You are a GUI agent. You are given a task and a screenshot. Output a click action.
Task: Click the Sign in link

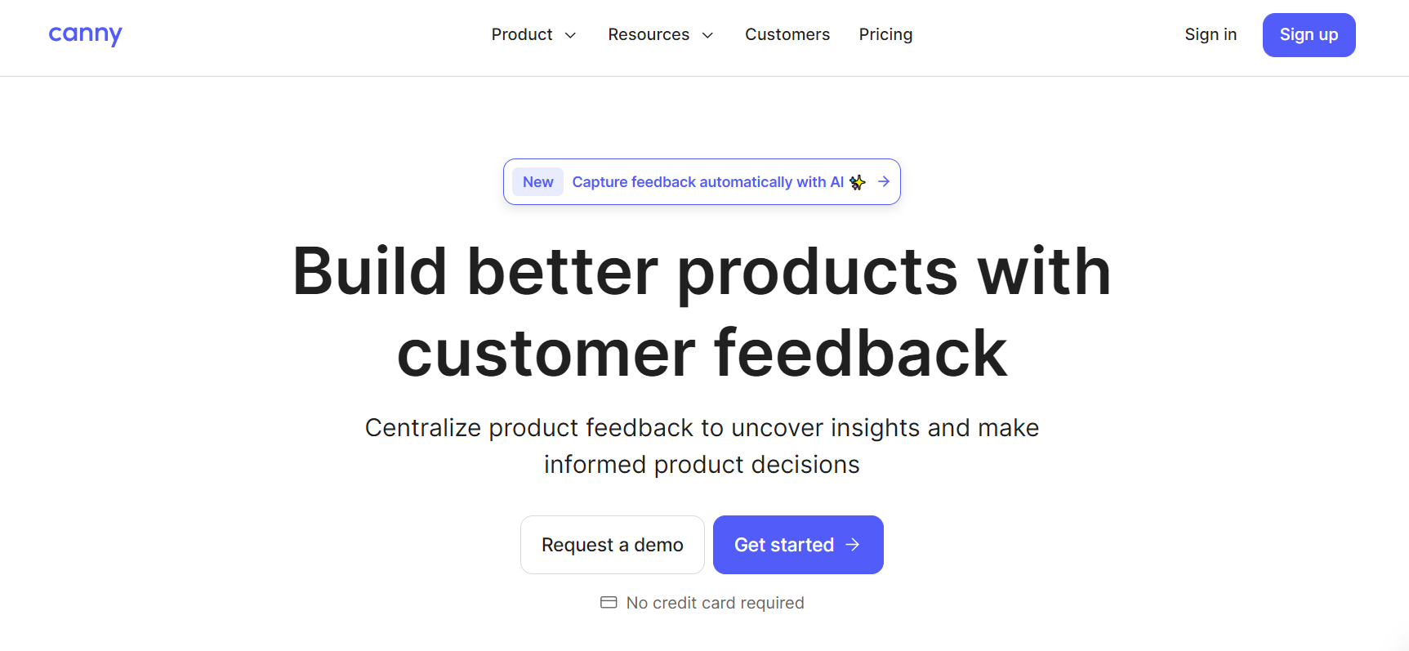tap(1211, 34)
